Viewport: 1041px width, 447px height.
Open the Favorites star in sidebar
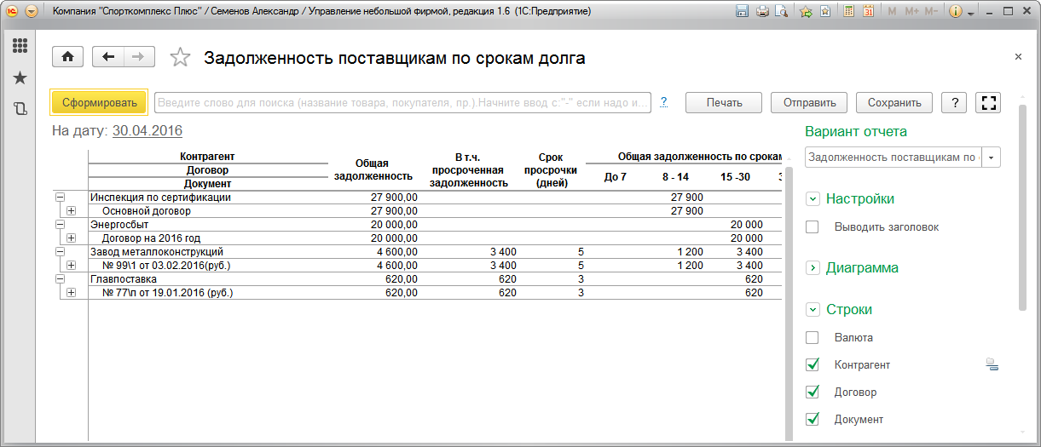click(x=20, y=77)
